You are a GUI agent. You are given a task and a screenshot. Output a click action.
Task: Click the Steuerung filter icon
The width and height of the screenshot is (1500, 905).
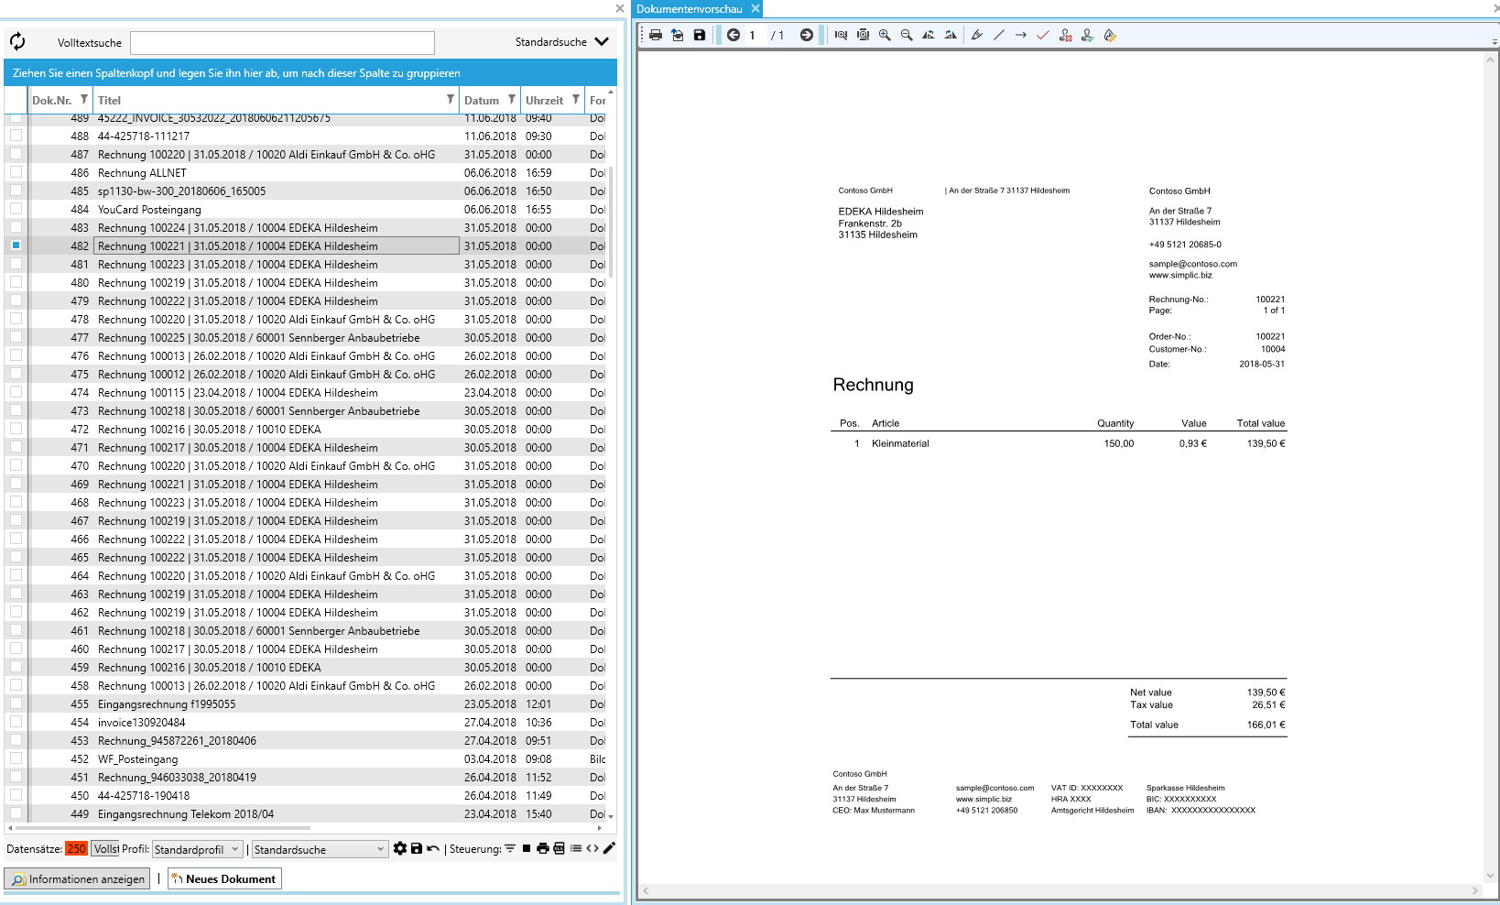510,848
